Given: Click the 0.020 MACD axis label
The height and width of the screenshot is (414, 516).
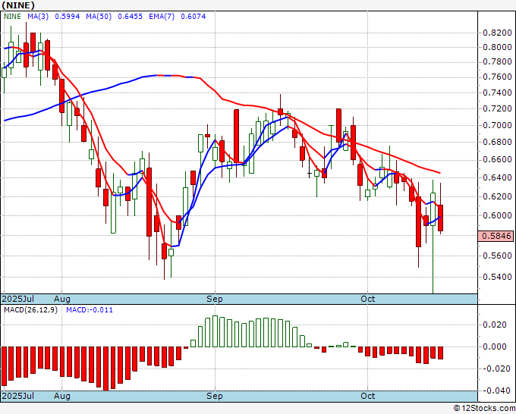Looking at the screenshot, I should pos(496,325).
